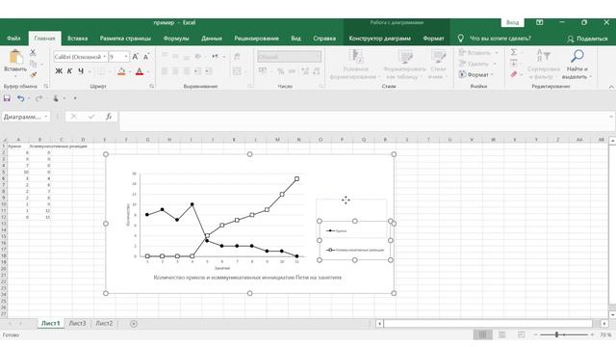Switch to the Рецензирование tab
616x347 pixels.
point(257,39)
